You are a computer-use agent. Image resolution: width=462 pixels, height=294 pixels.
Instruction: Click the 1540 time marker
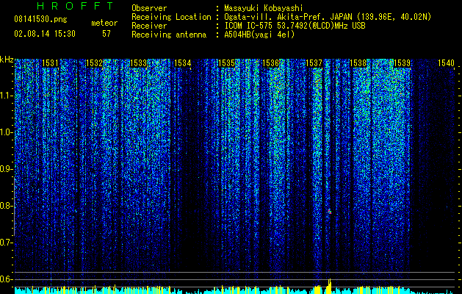click(x=446, y=63)
